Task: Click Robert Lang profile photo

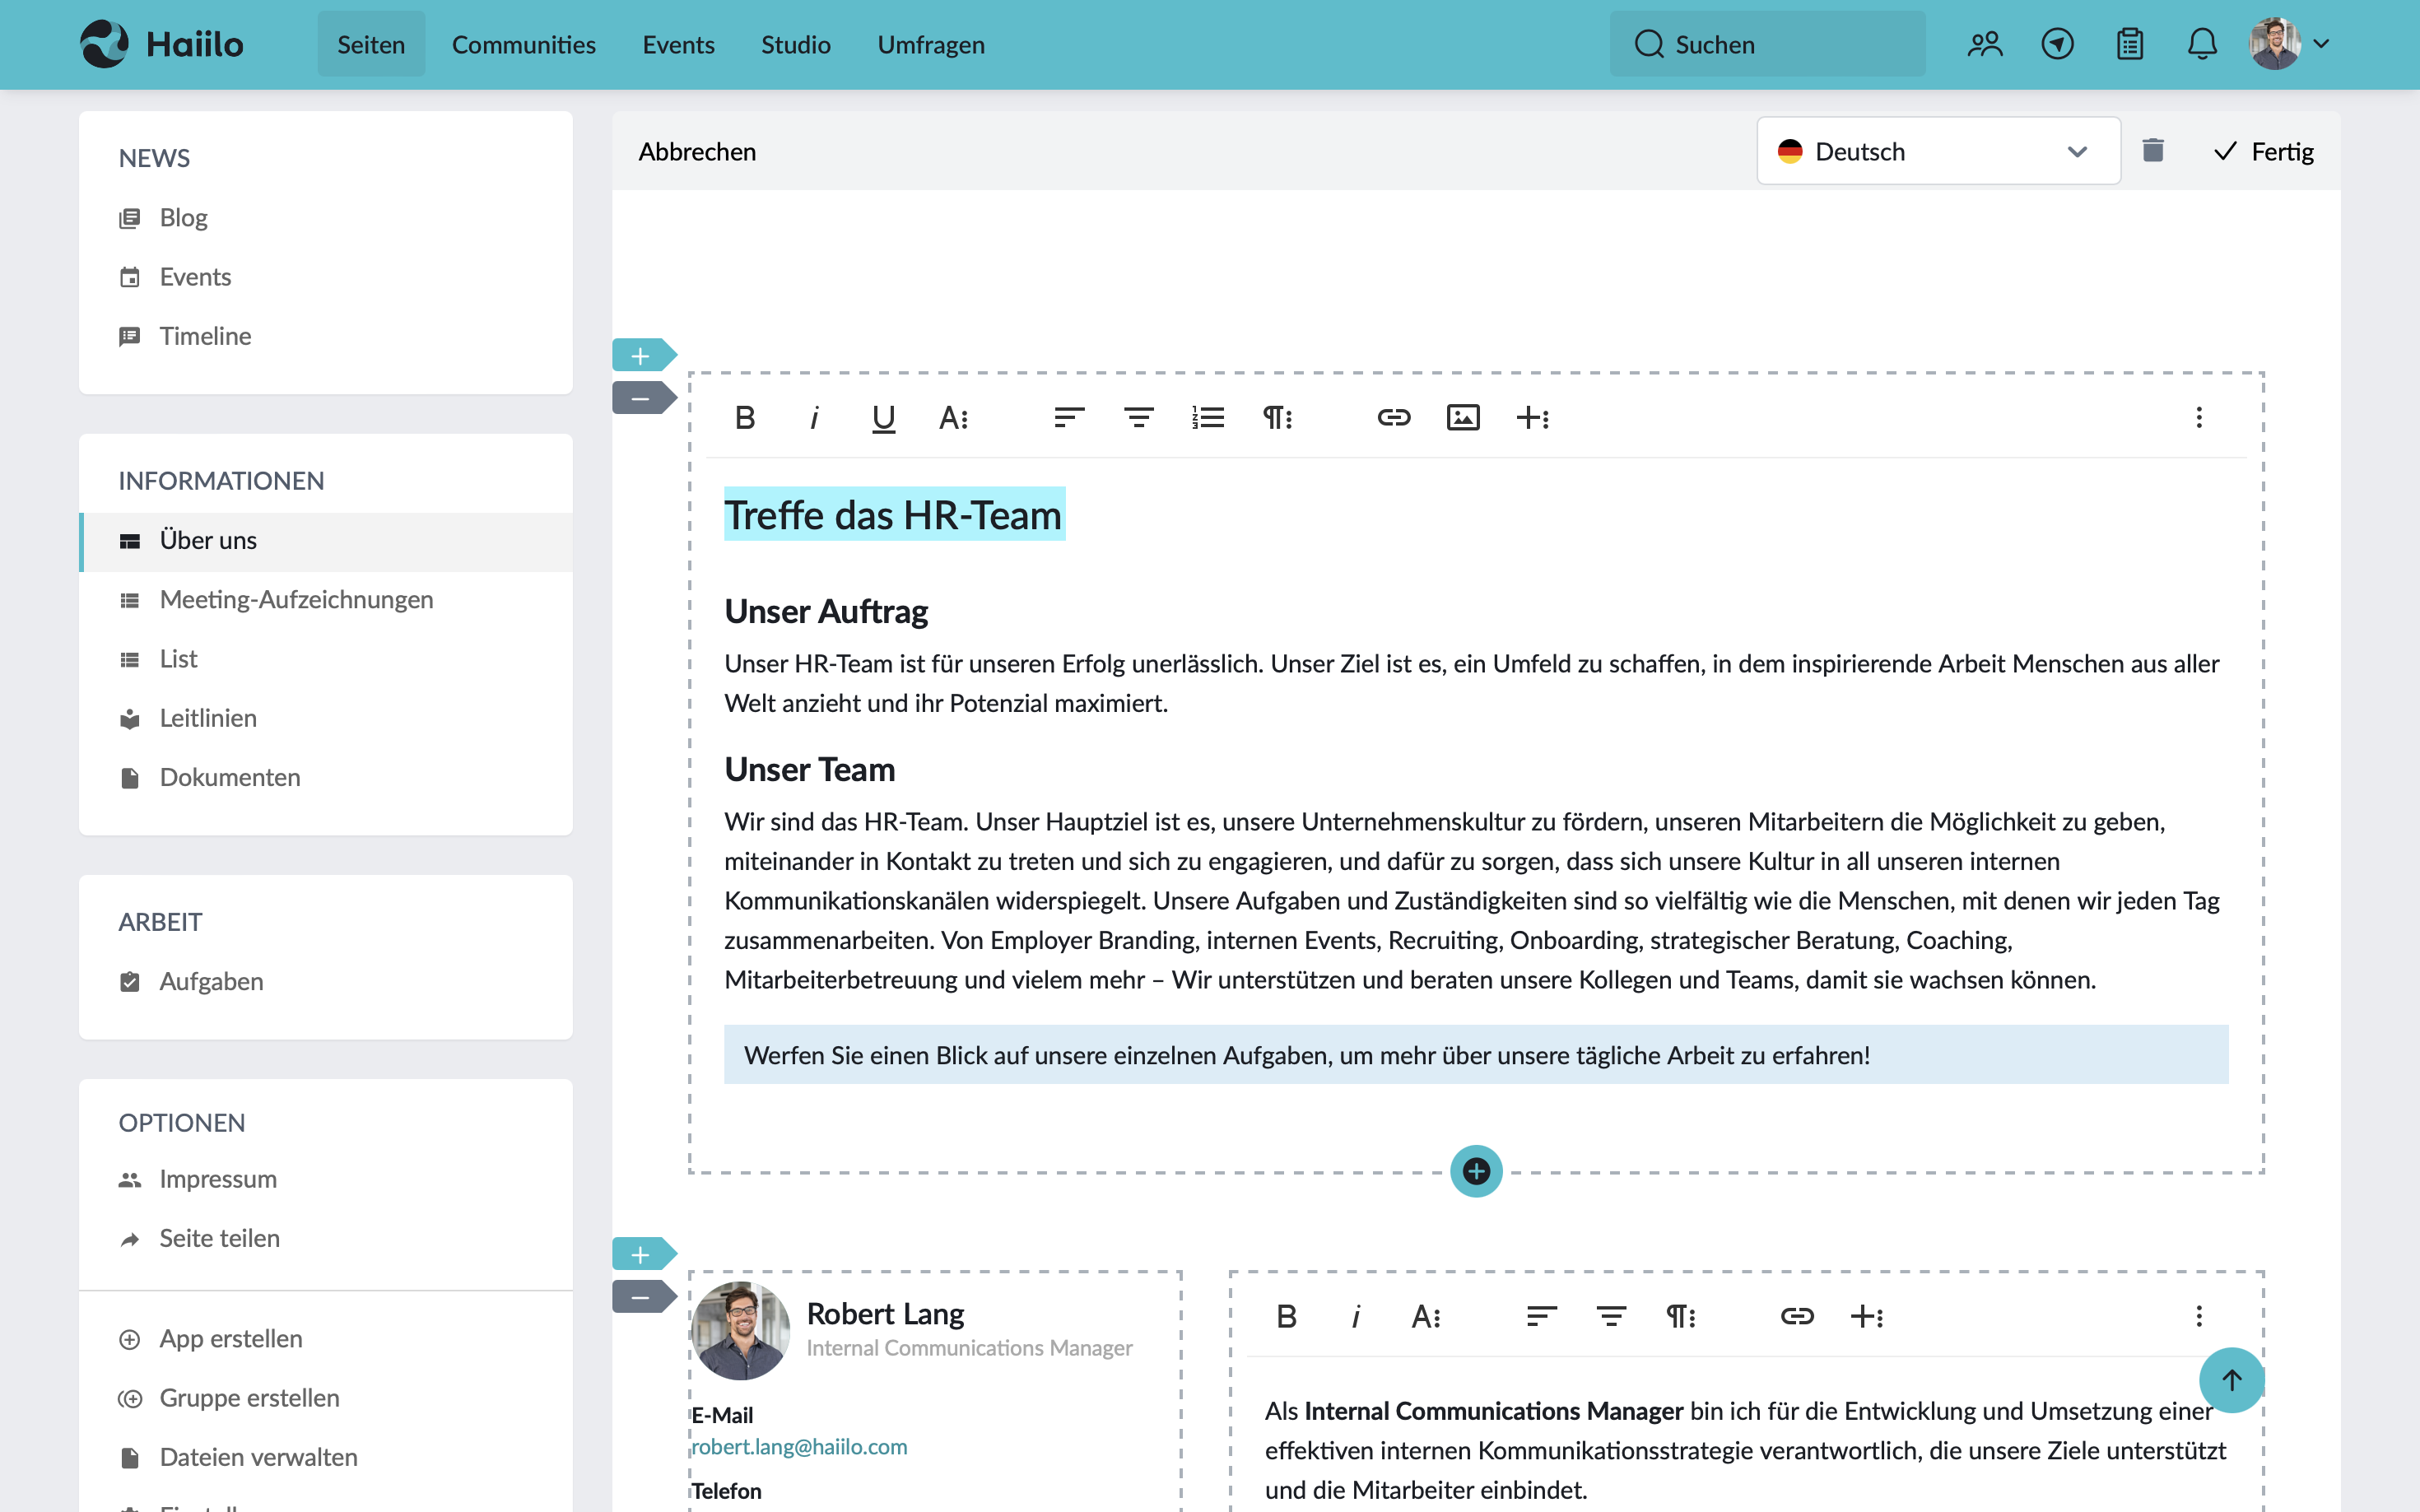Action: (740, 1330)
